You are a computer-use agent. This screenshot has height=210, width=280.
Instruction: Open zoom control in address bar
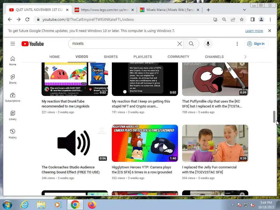224,19
